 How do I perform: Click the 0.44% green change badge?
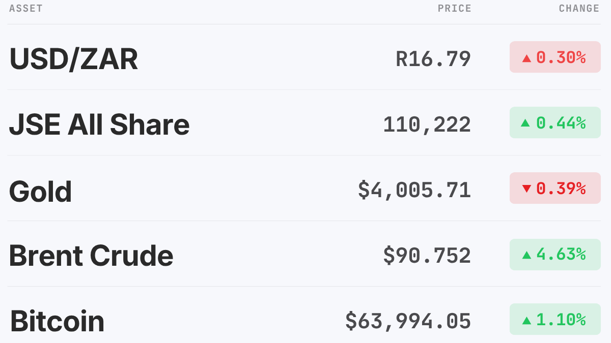(555, 122)
